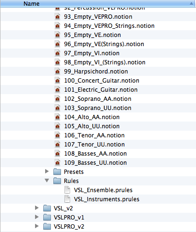Select file name 95_Empty_VE.notion

coord(92,35)
